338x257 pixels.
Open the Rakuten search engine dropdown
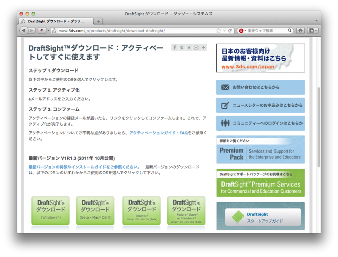click(x=242, y=30)
